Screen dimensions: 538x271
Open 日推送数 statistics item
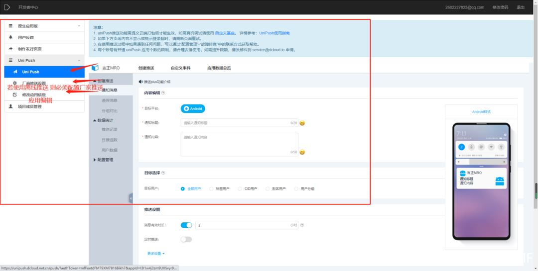(x=111, y=140)
